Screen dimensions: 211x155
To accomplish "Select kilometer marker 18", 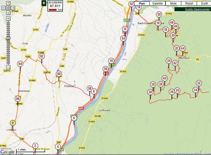I will pyautogui.click(x=165, y=30).
